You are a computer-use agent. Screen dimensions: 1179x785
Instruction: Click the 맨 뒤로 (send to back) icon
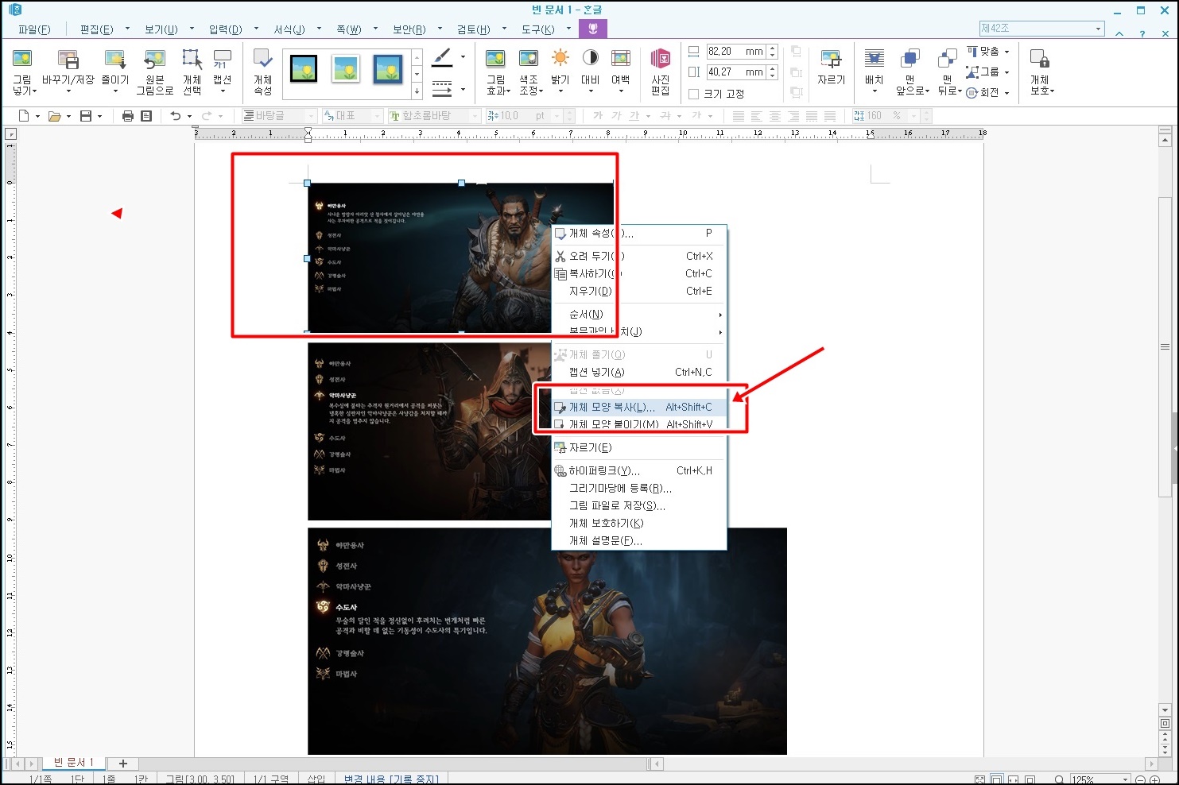947,59
